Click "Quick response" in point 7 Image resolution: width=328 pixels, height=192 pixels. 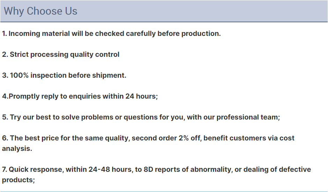35,170
